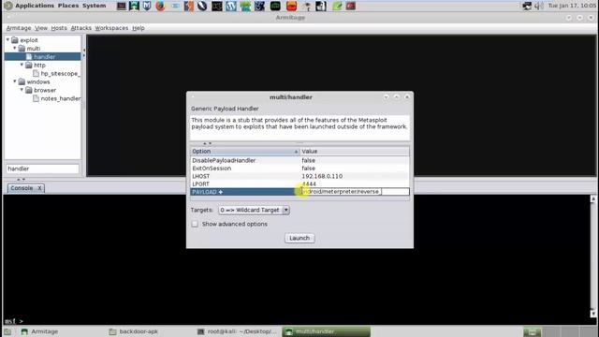
Task: Open the Hosts menu
Action: click(x=59, y=28)
